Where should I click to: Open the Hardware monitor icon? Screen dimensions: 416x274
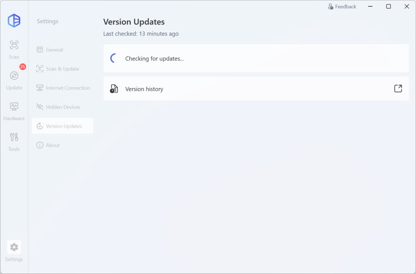pos(14,107)
